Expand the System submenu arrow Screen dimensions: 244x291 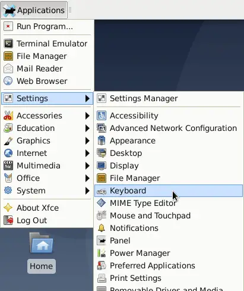tap(87, 190)
